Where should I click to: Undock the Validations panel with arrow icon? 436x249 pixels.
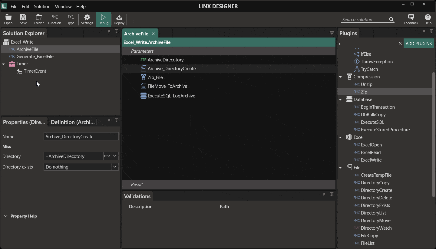pyautogui.click(x=324, y=194)
